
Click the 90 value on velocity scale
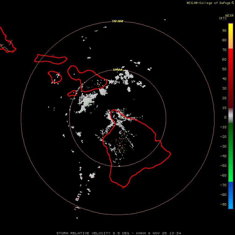coord(224,31)
